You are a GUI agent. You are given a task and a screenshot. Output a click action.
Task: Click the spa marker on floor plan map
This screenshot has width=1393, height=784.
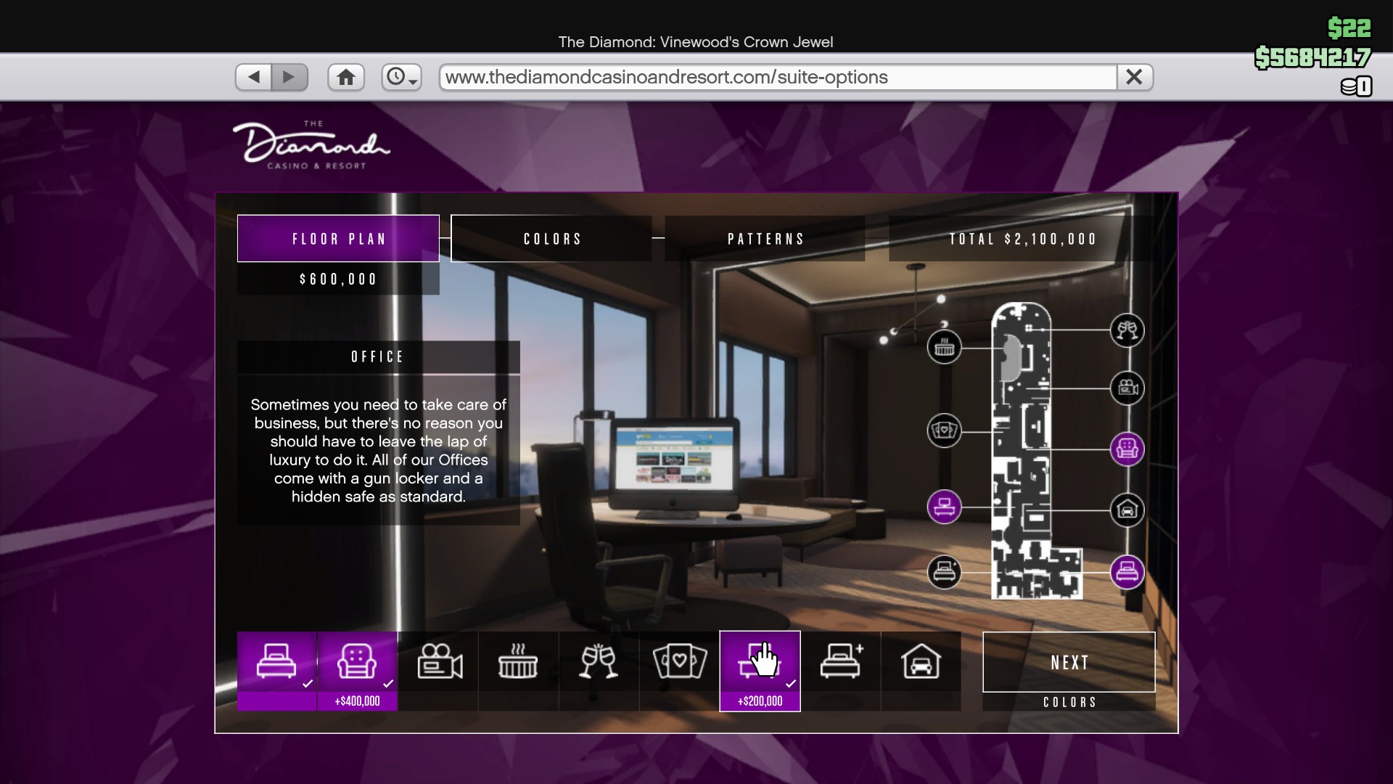(x=944, y=347)
